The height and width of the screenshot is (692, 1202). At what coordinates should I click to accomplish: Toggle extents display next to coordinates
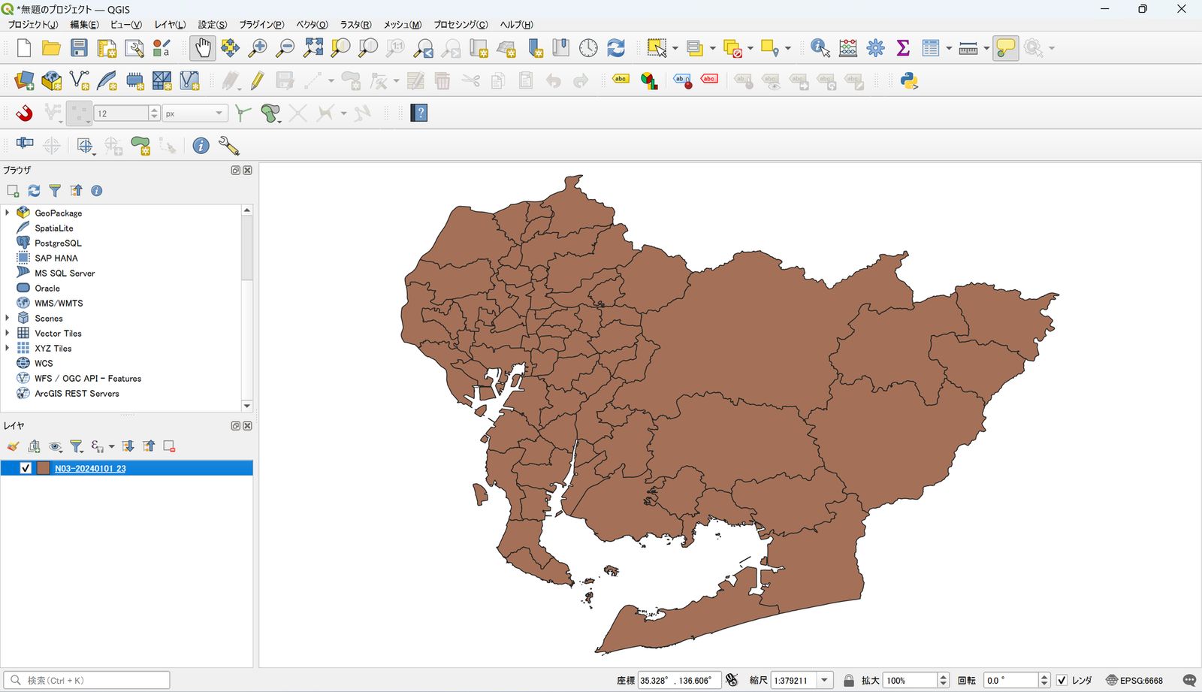coord(732,680)
